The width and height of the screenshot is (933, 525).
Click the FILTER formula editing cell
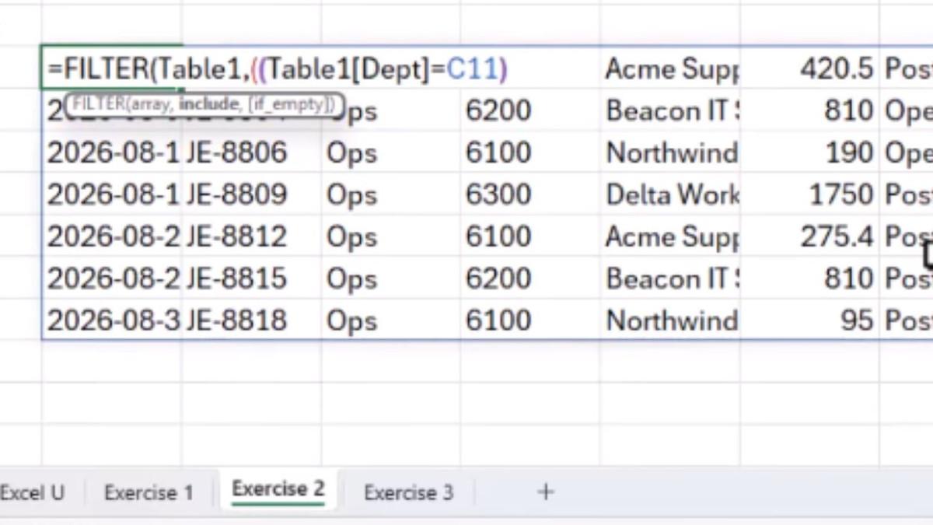[x=278, y=69]
